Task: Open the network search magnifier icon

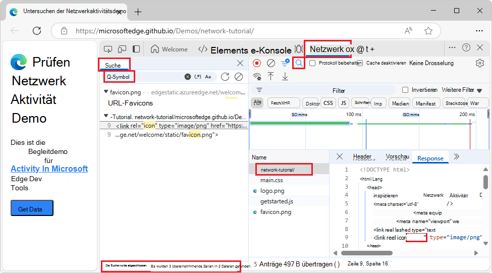Action: pyautogui.click(x=299, y=63)
